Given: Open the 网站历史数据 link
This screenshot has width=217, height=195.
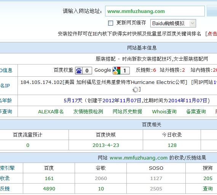Looking at the screenshot, I should click(127, 111).
